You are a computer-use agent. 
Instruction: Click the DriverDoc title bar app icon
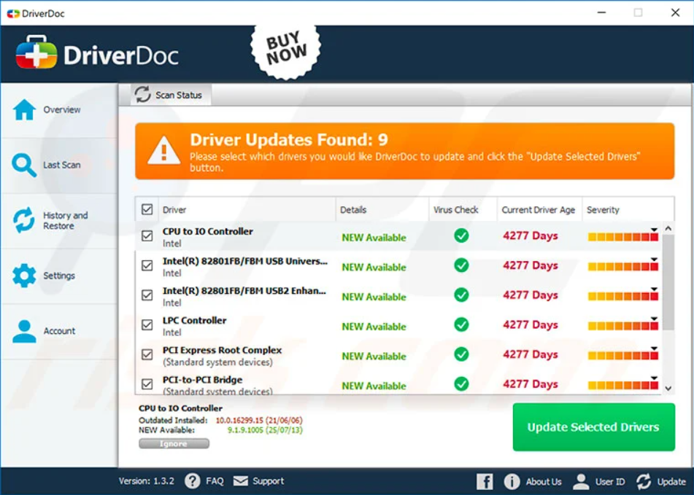(x=13, y=14)
